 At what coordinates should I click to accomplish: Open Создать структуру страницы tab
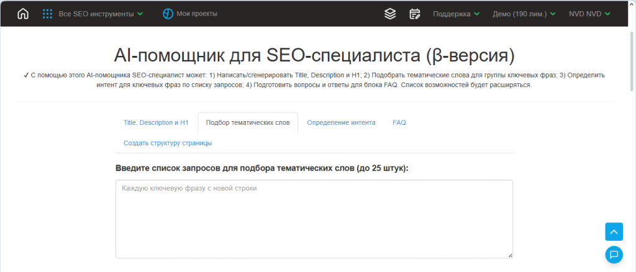point(168,143)
